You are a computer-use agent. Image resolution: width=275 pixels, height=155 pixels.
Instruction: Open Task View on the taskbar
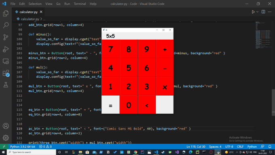[66, 152]
